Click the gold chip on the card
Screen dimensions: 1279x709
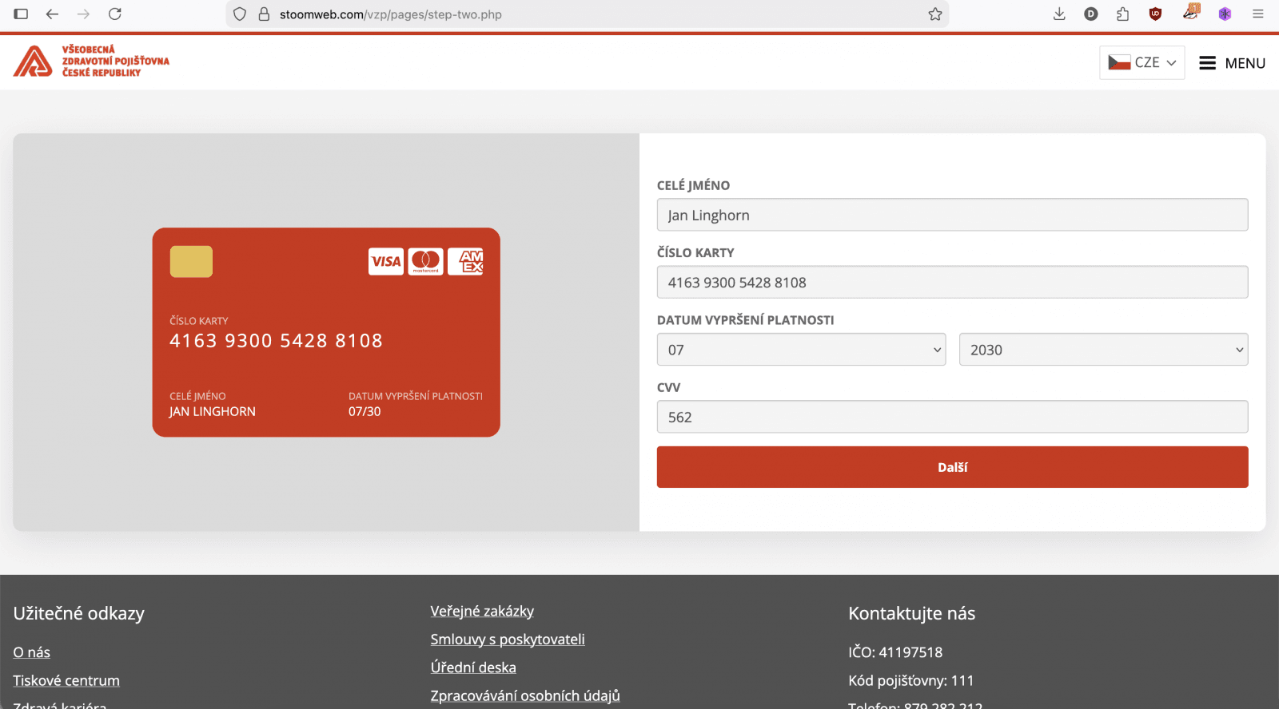click(191, 261)
